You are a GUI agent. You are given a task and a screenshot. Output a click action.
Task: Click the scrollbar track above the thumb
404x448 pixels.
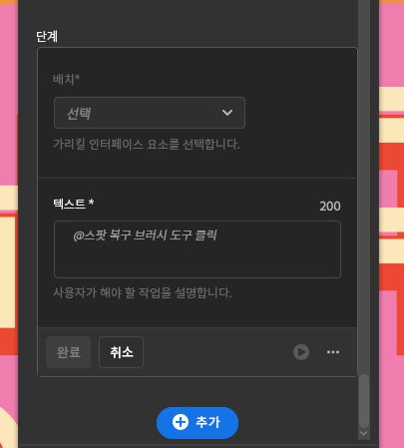tap(364, 187)
